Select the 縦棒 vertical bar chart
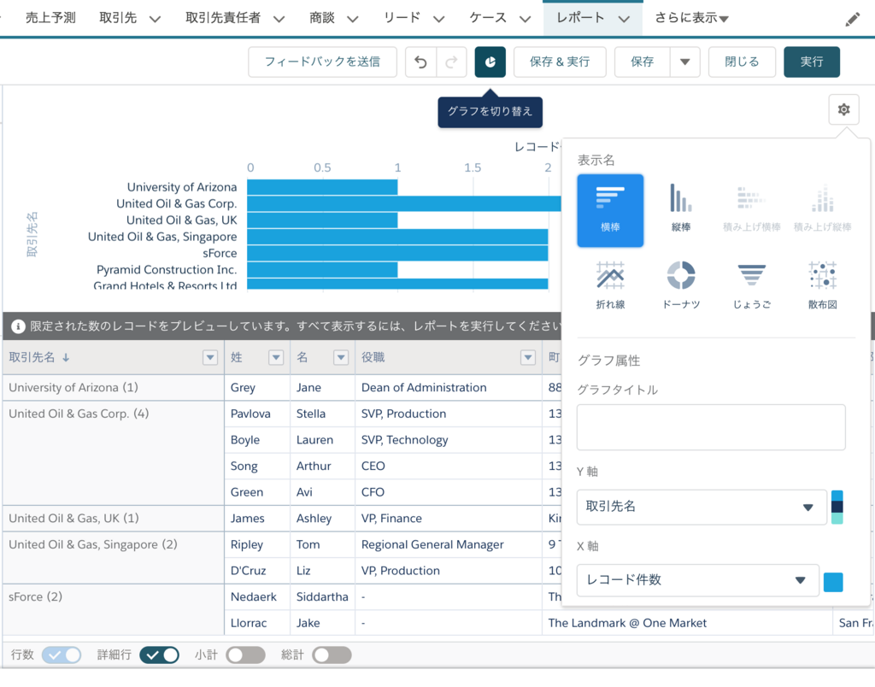The width and height of the screenshot is (875, 687). (x=681, y=208)
